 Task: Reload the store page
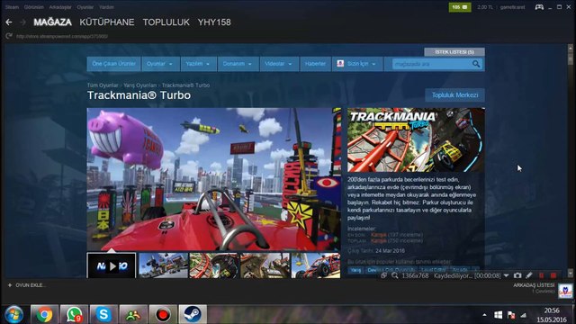click(x=9, y=36)
